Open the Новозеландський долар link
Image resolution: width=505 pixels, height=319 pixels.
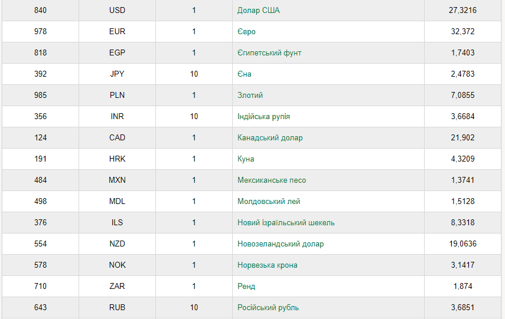[x=281, y=244]
